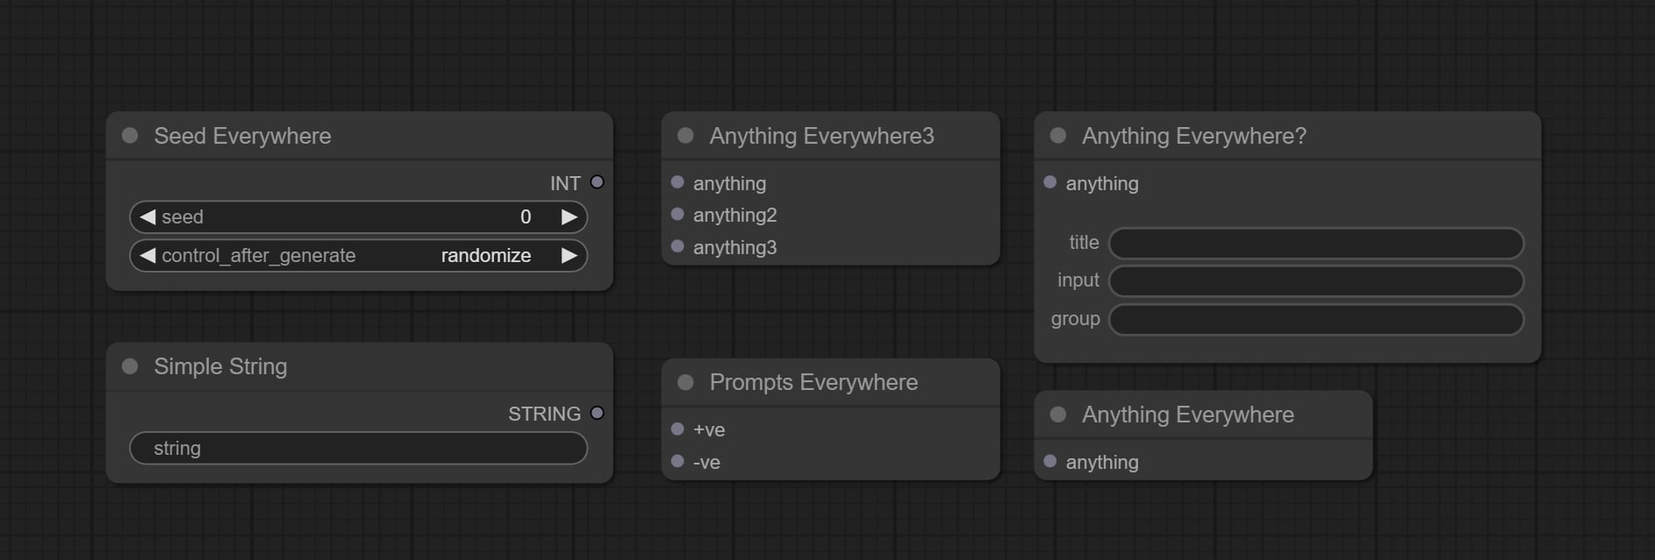
Task: Click the anything input dot on Anything Everywhere
Action: pos(1050,462)
